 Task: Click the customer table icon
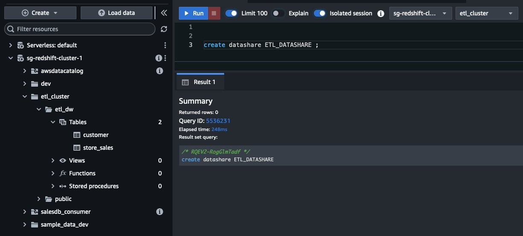coord(77,135)
